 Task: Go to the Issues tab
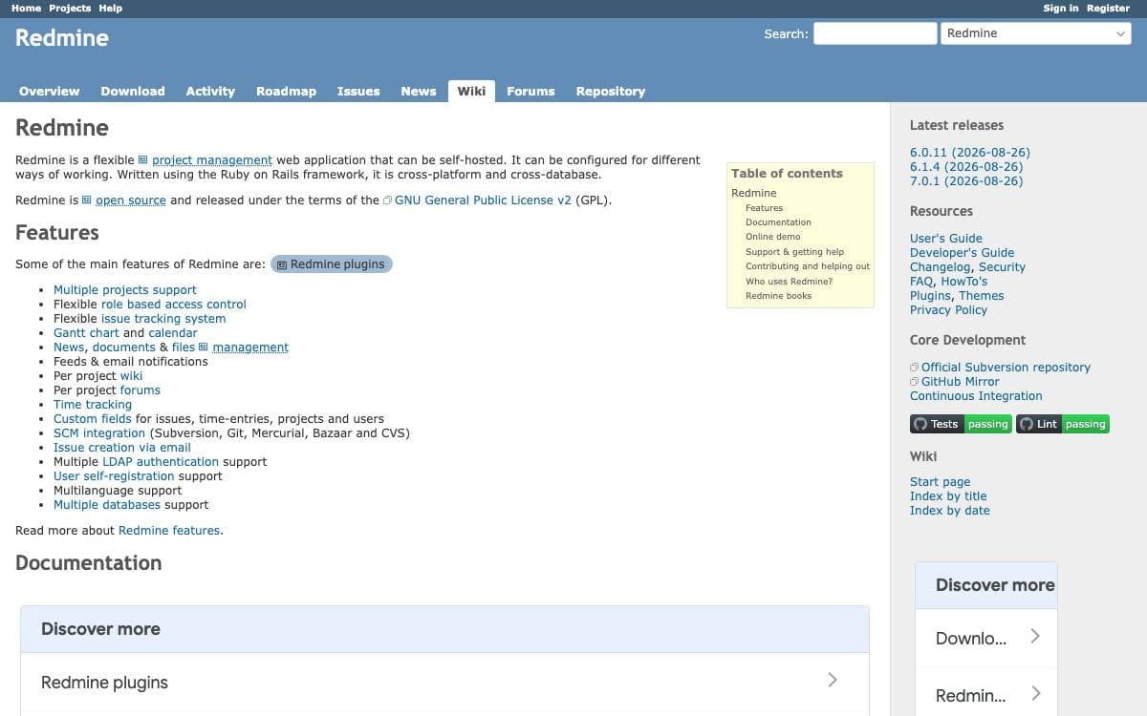point(358,92)
